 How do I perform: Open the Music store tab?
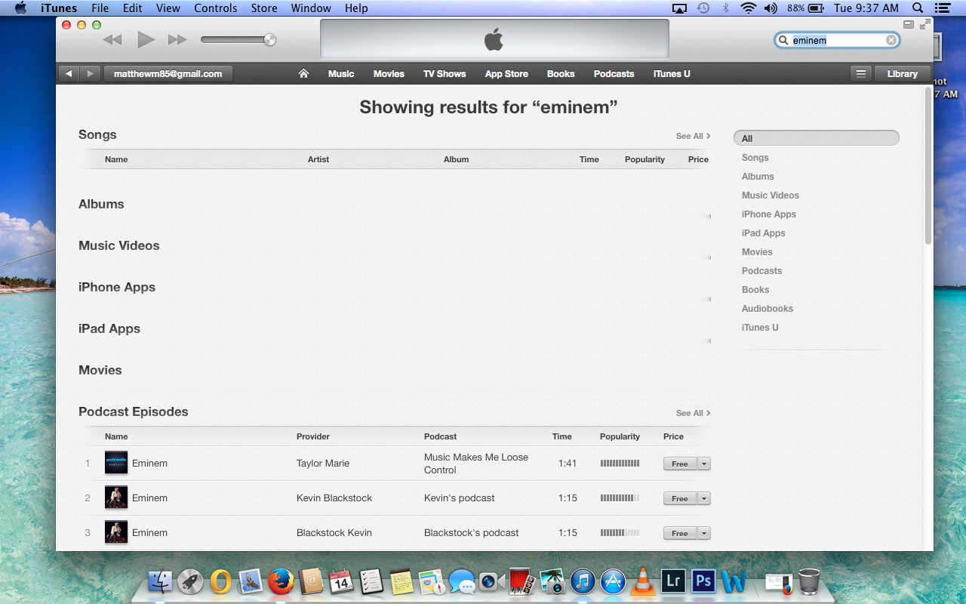pyautogui.click(x=341, y=74)
